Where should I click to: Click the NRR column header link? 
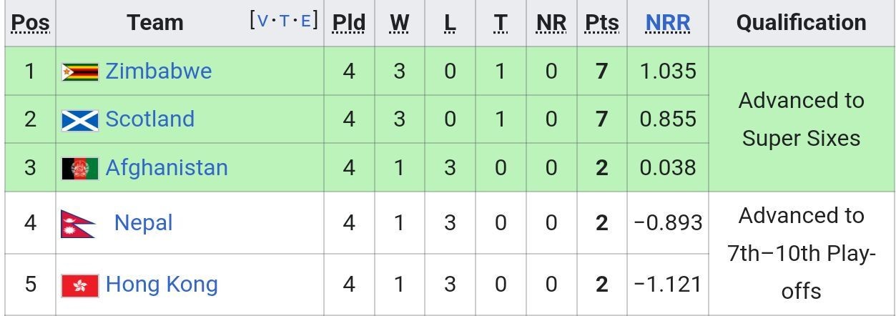(668, 22)
